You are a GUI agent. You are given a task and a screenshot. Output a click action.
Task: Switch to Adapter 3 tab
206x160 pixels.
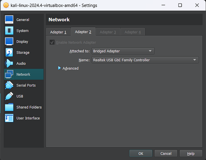click(108, 32)
